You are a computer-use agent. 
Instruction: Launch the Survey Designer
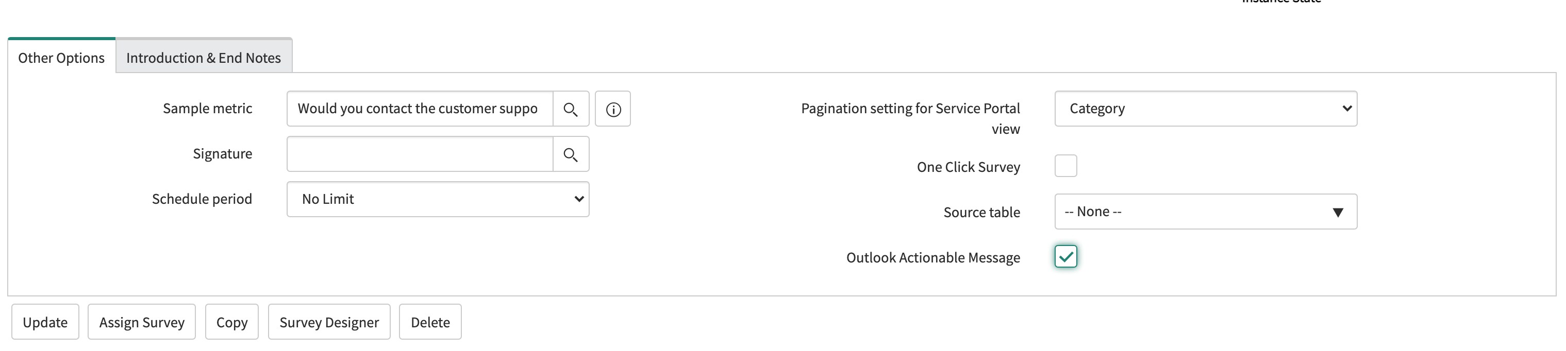[329, 322]
